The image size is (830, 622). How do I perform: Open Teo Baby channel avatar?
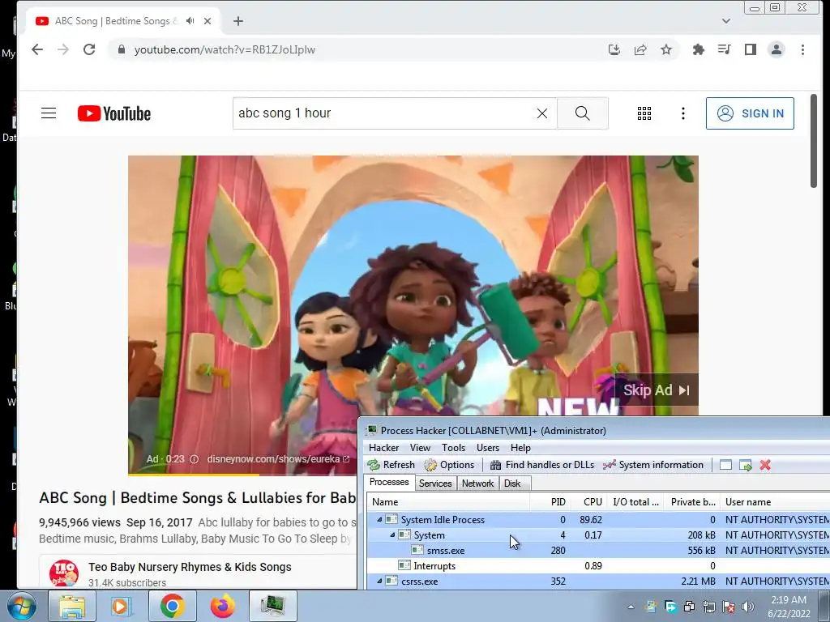(x=64, y=573)
